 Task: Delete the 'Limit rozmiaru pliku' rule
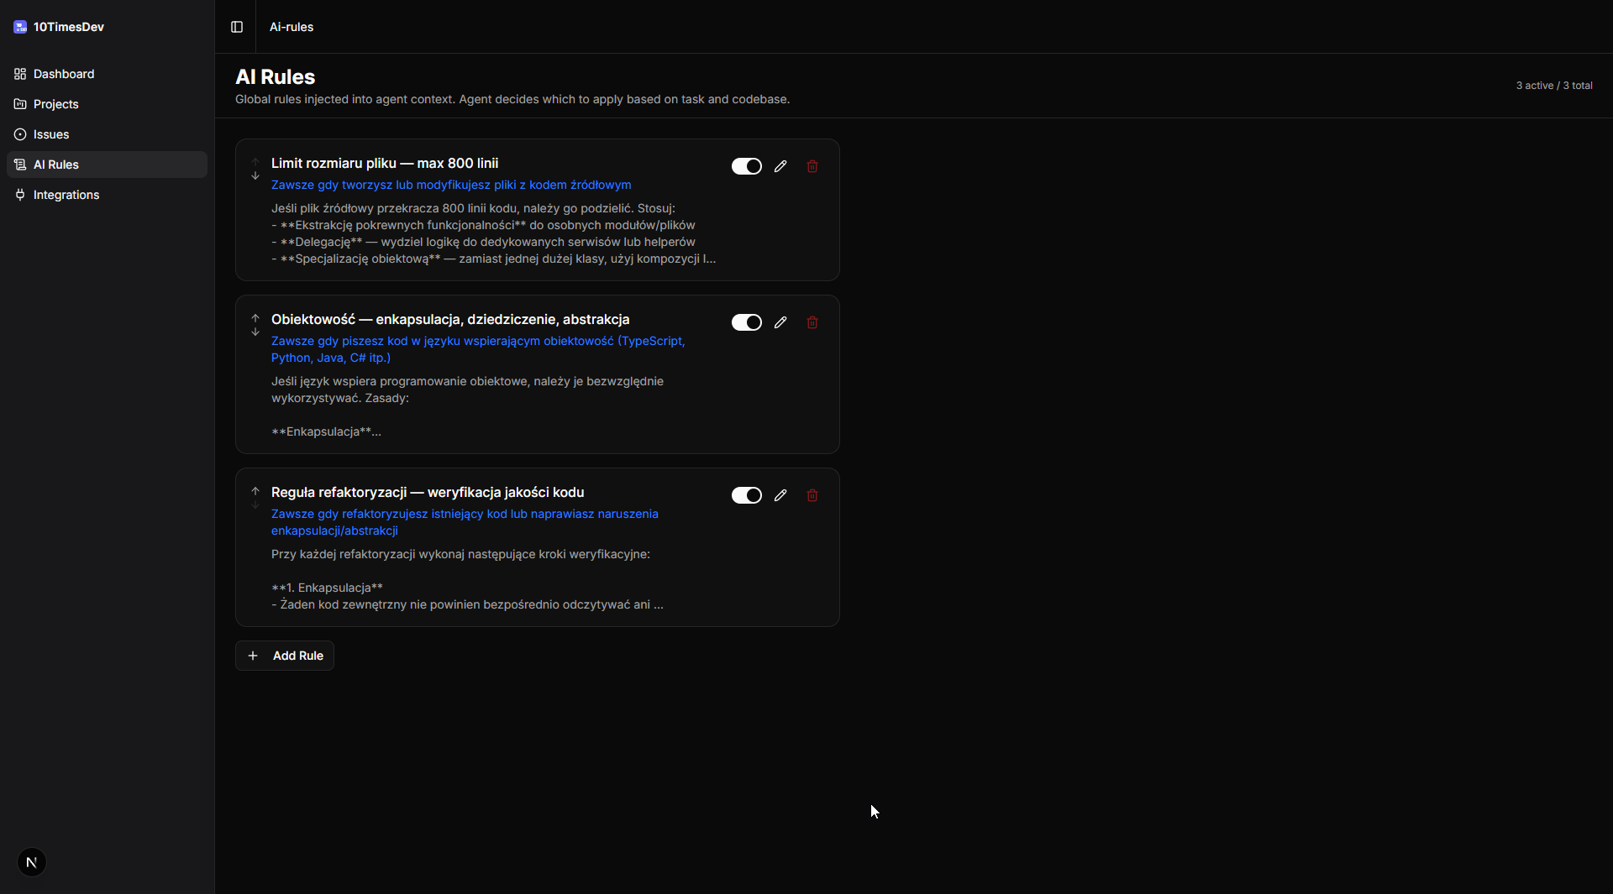click(812, 166)
